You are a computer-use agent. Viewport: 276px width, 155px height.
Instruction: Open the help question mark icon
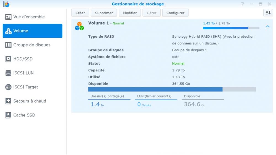tap(243, 4)
